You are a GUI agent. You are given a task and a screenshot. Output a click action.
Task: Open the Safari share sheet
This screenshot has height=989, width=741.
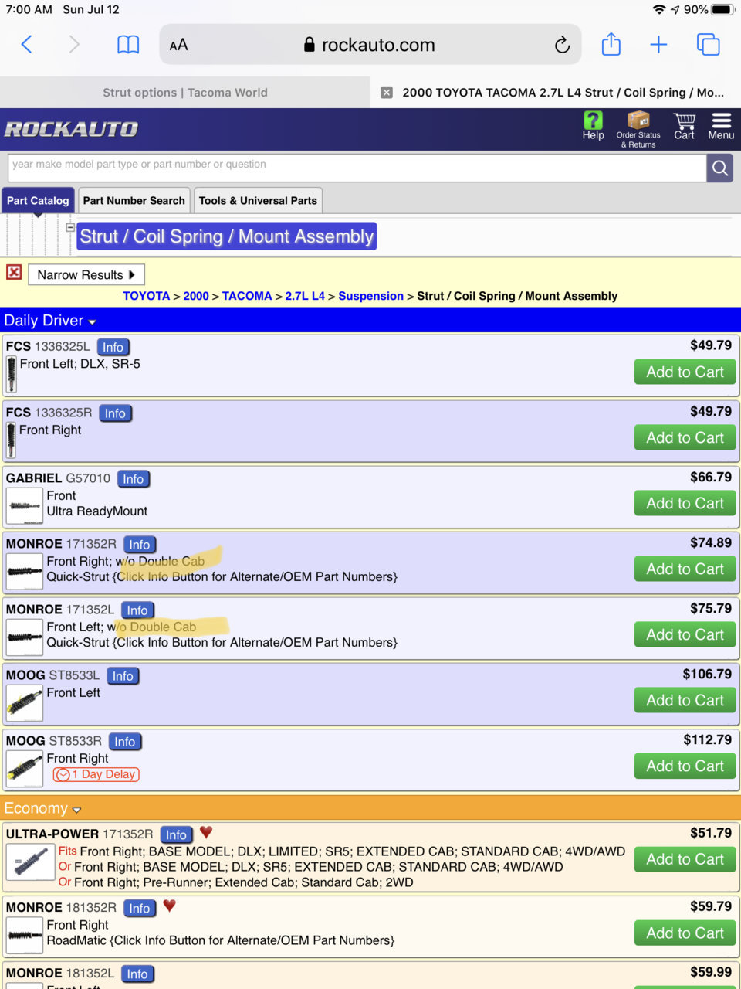point(611,44)
